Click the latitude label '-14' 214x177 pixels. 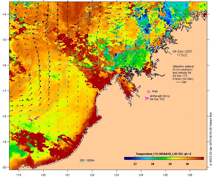coord(4,14)
